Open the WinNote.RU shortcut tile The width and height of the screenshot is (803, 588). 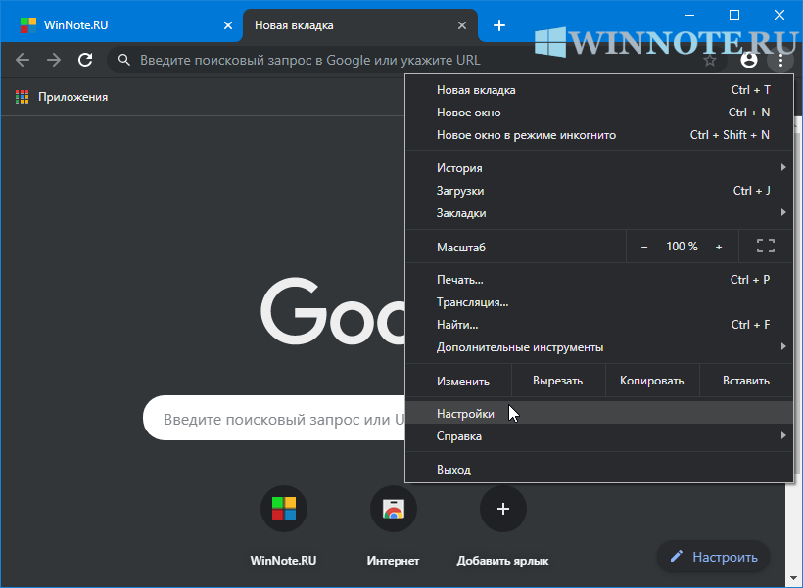(x=284, y=509)
